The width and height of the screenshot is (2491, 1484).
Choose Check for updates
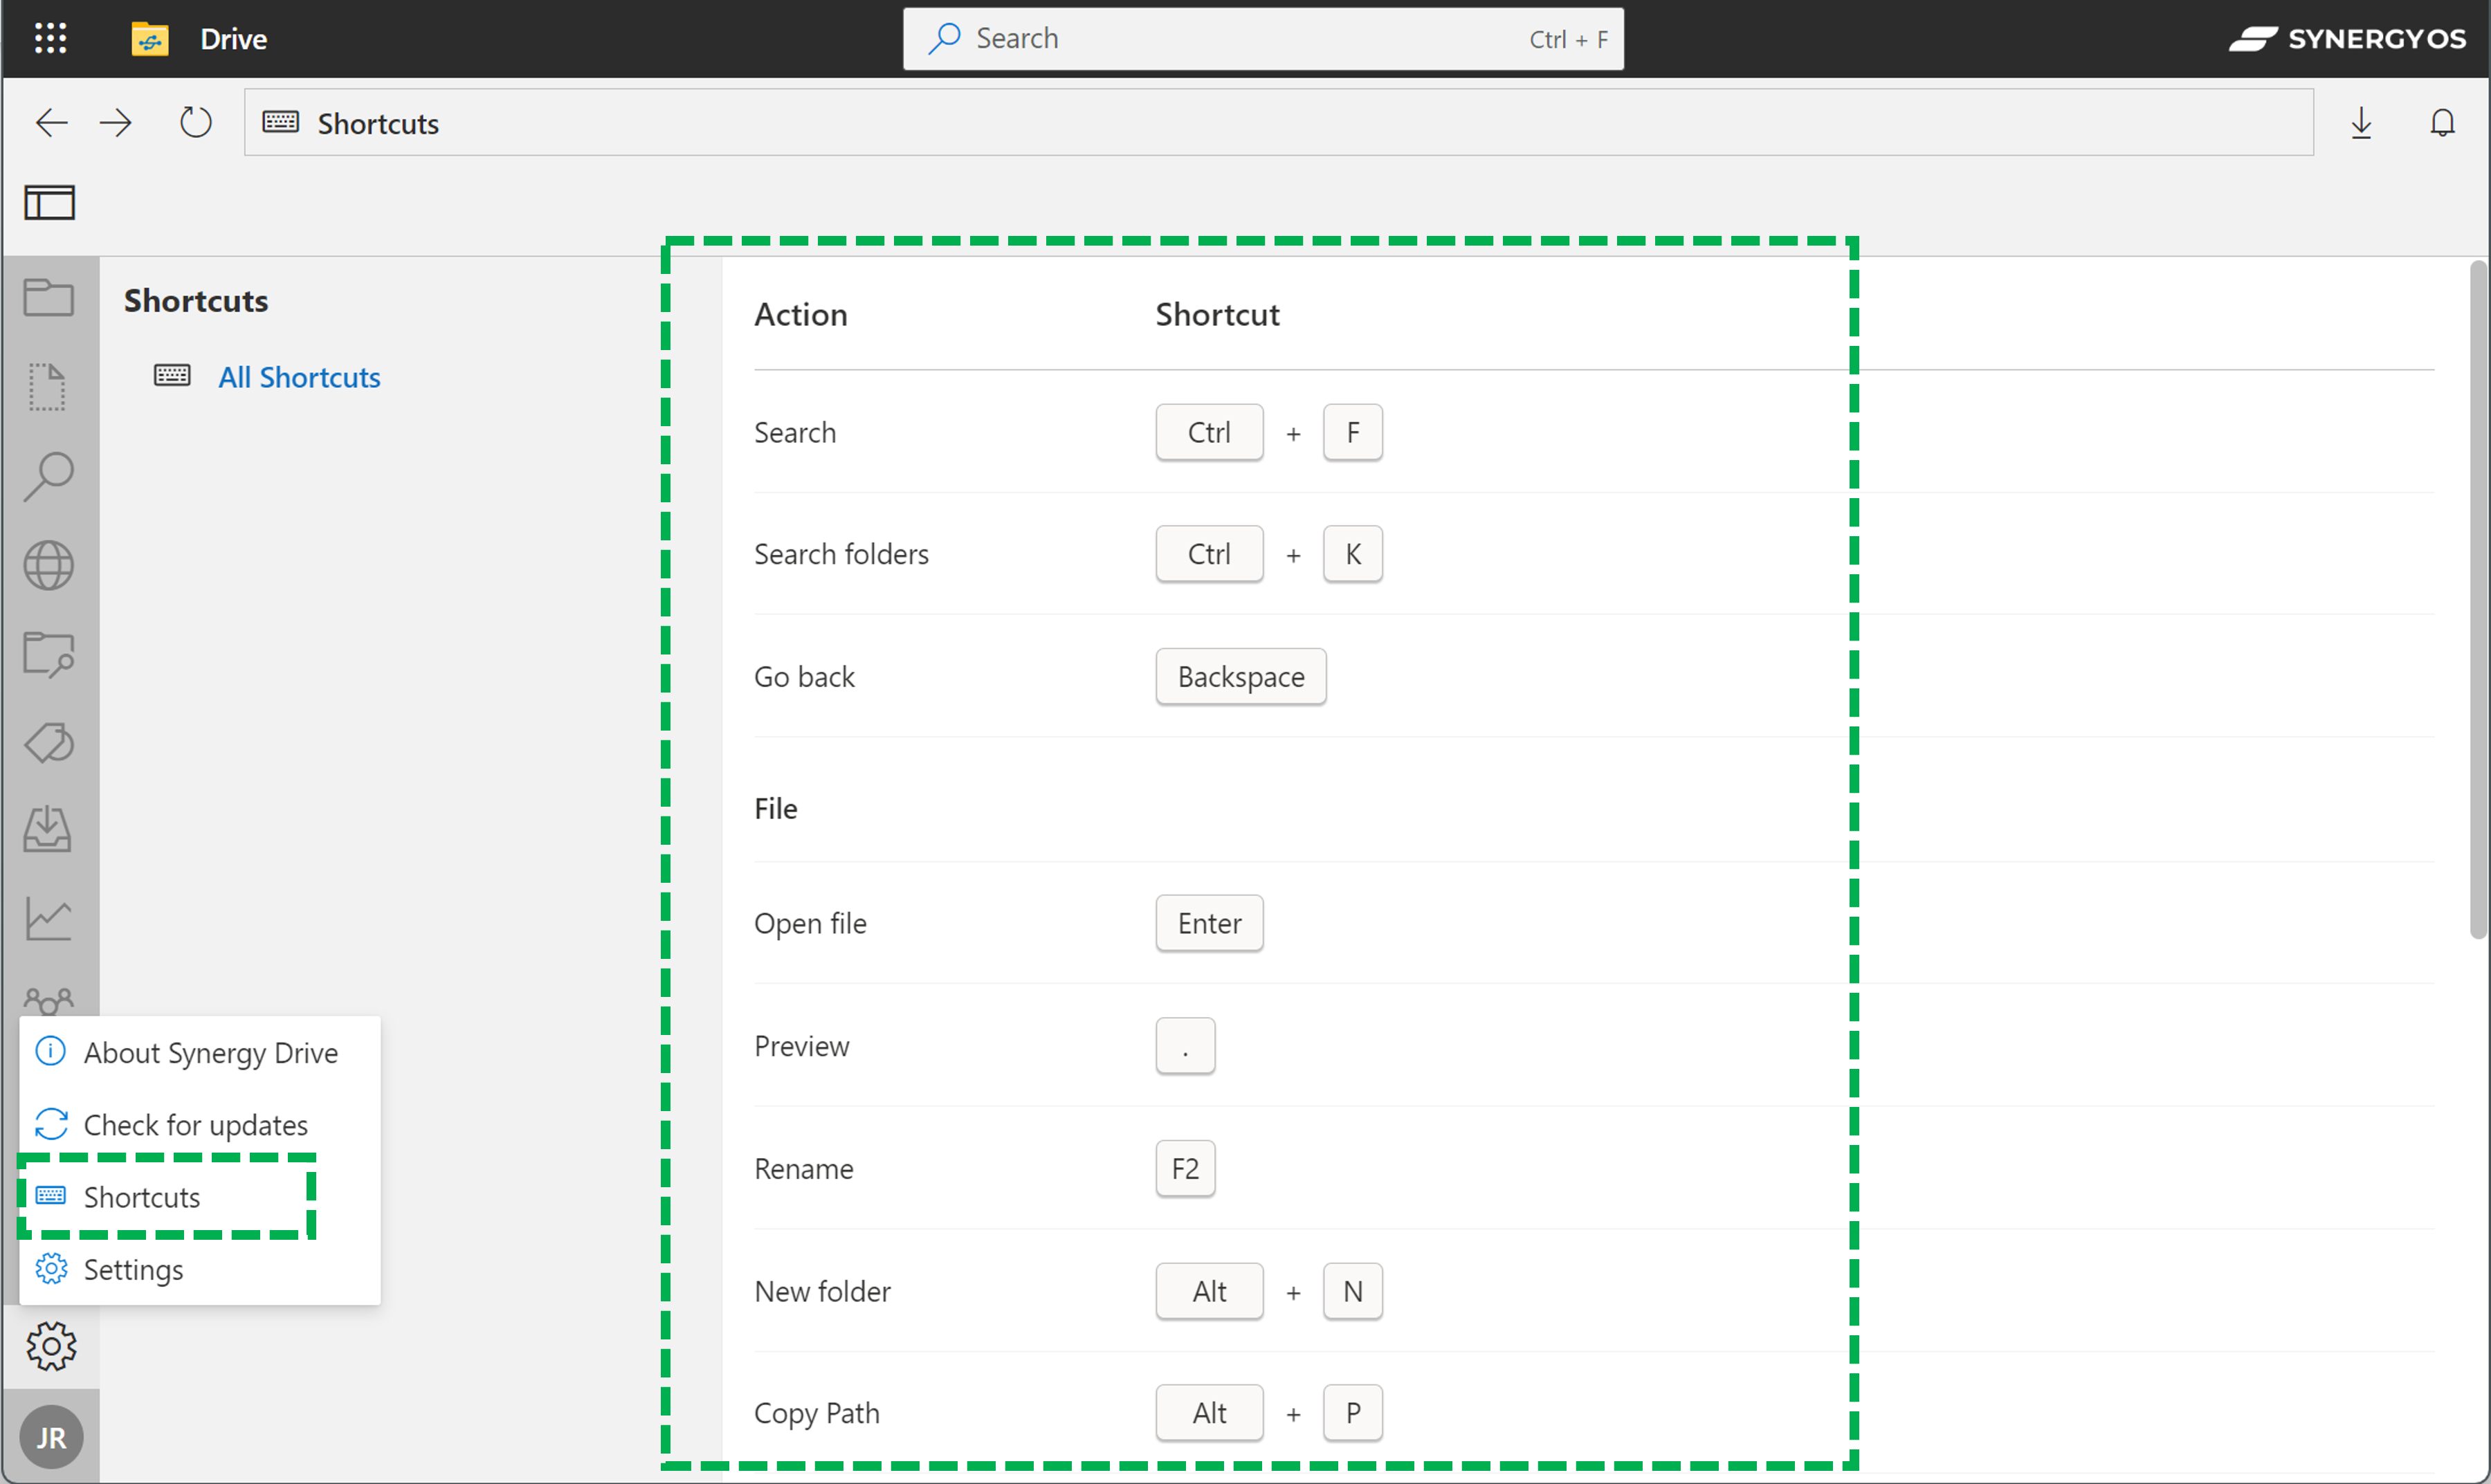[x=200, y=1125]
